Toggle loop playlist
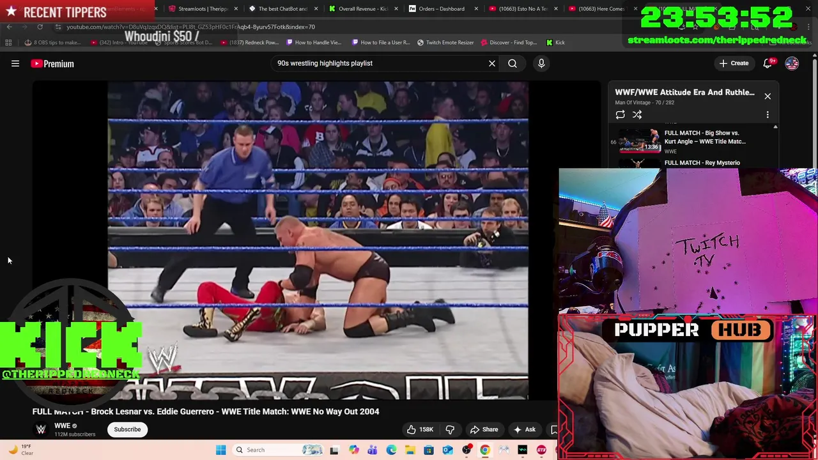The width and height of the screenshot is (818, 460). click(x=620, y=114)
